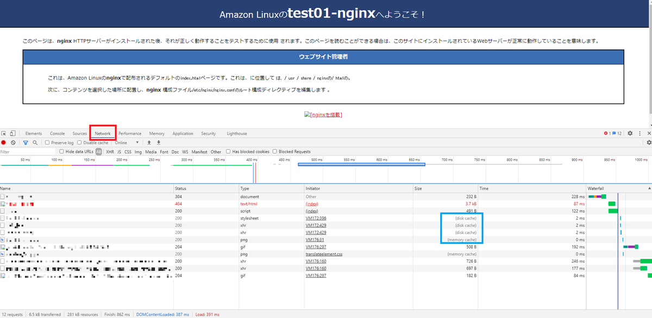Check Blocked Requests option
Image resolution: width=652 pixels, height=318 pixels.
(274, 152)
